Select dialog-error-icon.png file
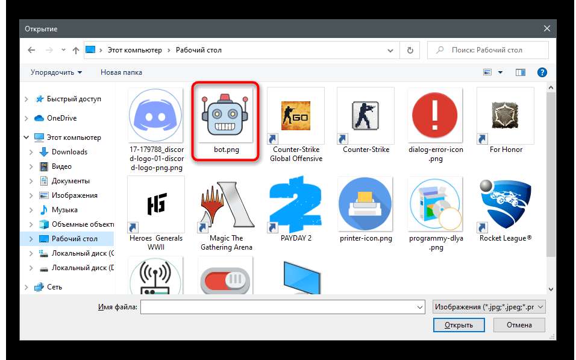Viewport: 576px width, 360px height. click(x=436, y=125)
